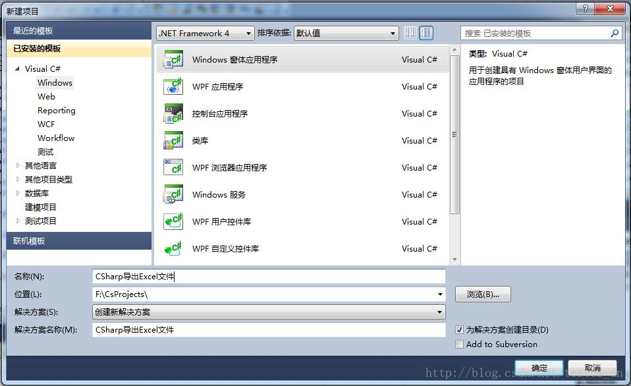Click the 类库 template name

click(x=200, y=140)
